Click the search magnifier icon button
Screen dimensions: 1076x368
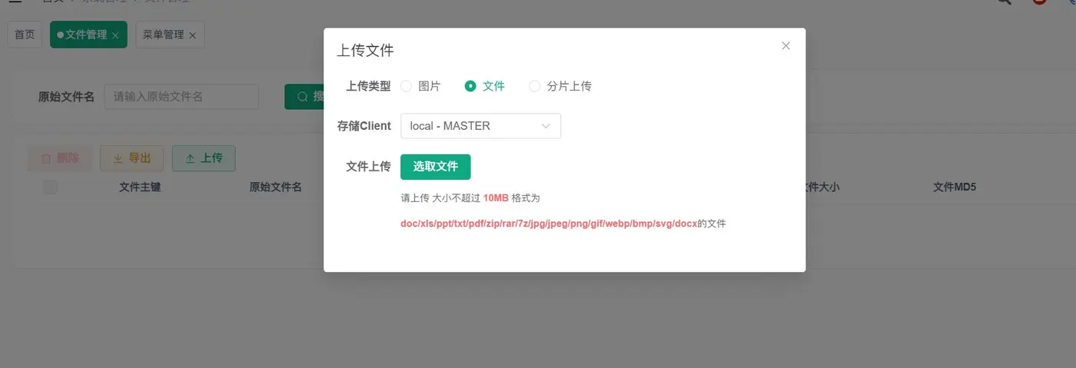click(304, 96)
